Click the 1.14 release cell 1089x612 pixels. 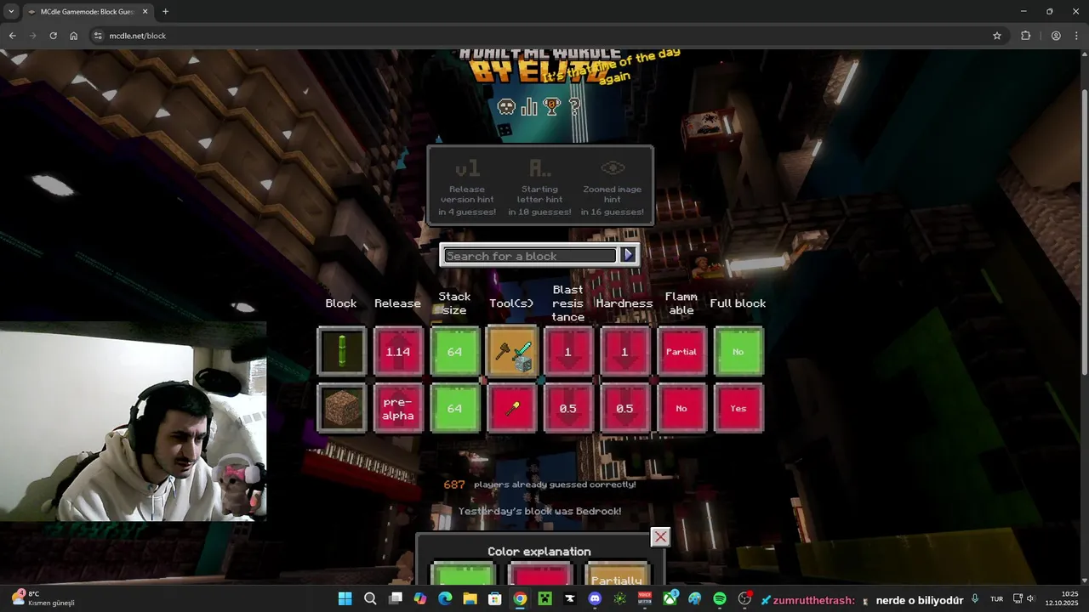click(398, 351)
